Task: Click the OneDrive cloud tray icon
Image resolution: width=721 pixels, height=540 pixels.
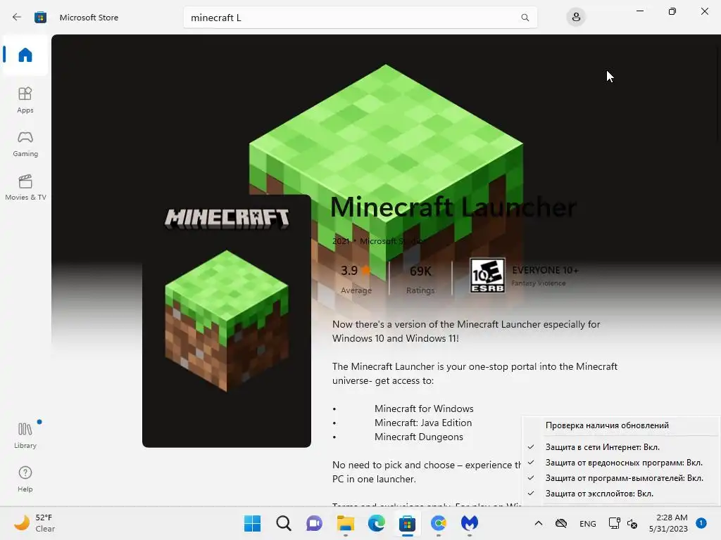Action: (x=561, y=523)
